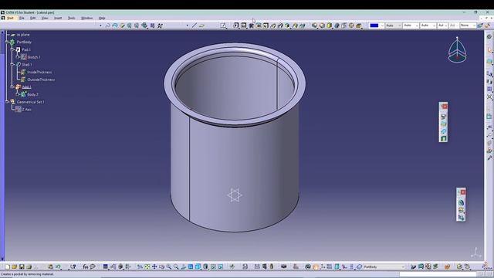This screenshot has height=278, width=494.
Task: Click the Undo icon in bottom toolbar
Action: coord(59,267)
